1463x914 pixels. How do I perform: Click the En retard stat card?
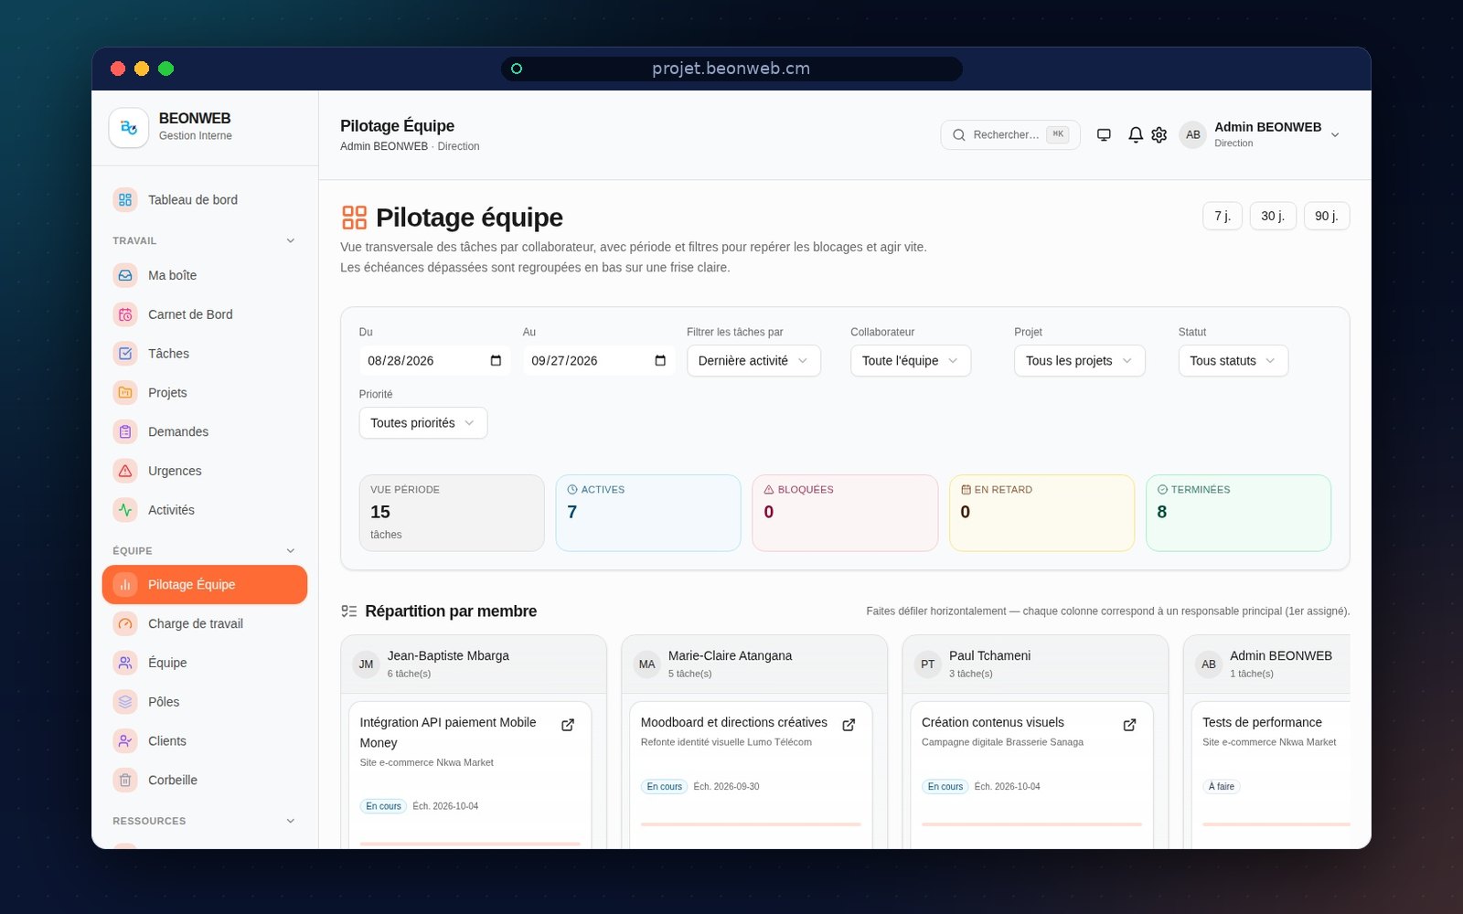(1041, 513)
